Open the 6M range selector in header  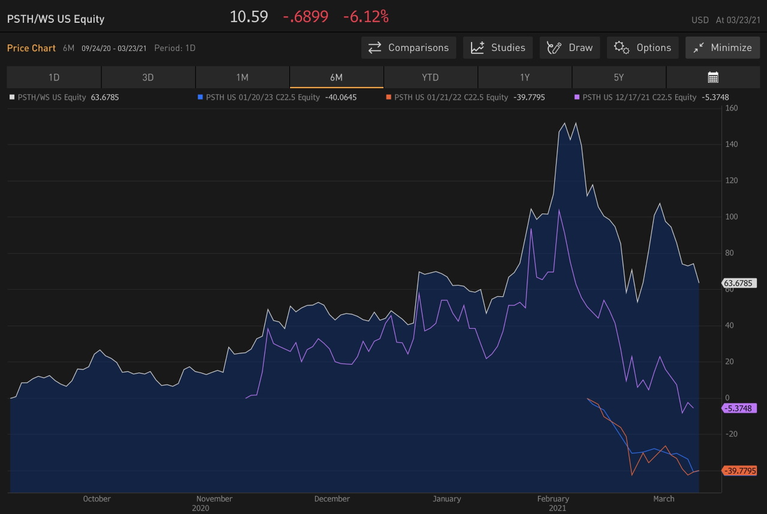pyautogui.click(x=68, y=48)
